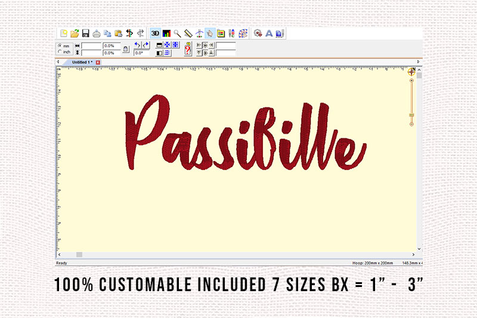This screenshot has width=477, height=318.
Task: Paste from the clipboard
Action: [118, 33]
